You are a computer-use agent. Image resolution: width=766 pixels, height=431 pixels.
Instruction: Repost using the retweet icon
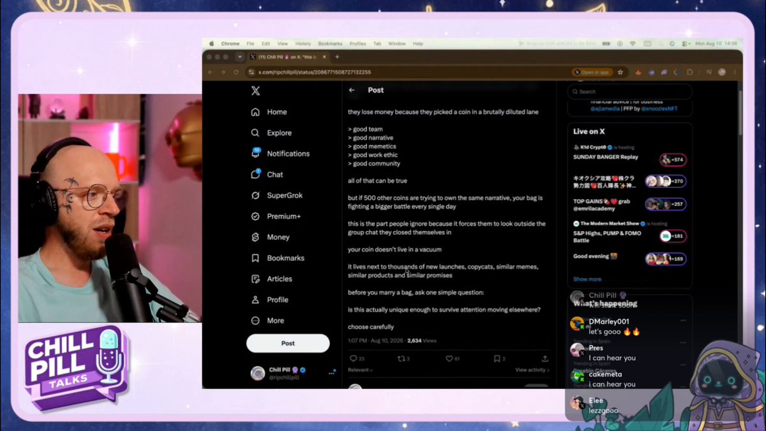pyautogui.click(x=401, y=359)
